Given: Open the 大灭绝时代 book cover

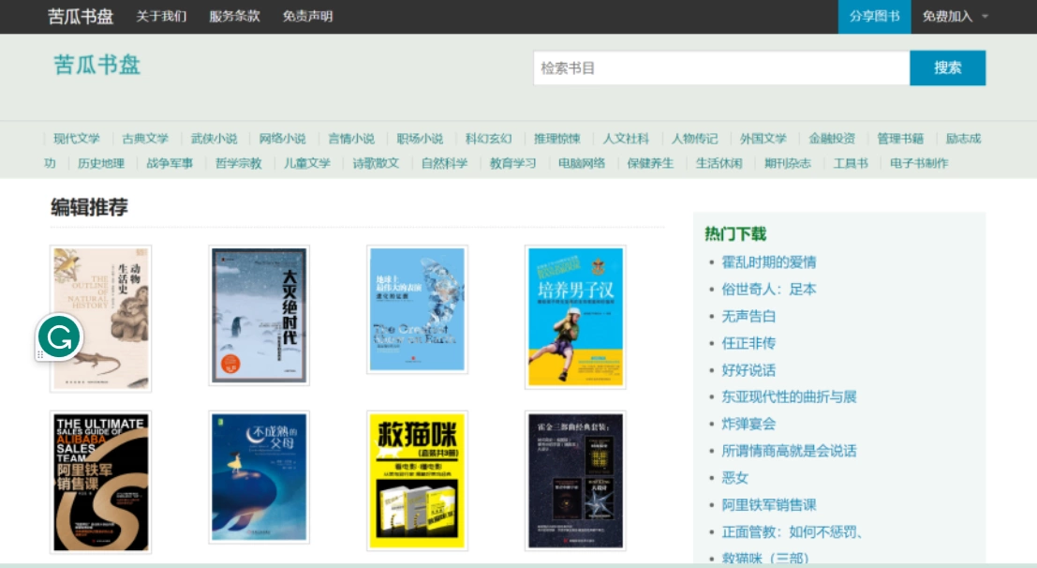Looking at the screenshot, I should click(259, 315).
